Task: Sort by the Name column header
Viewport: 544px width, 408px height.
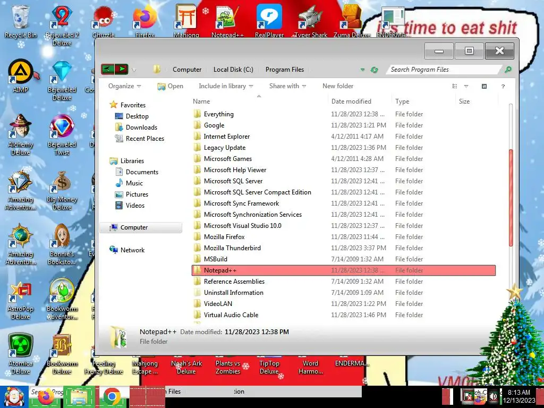Action: click(259, 101)
